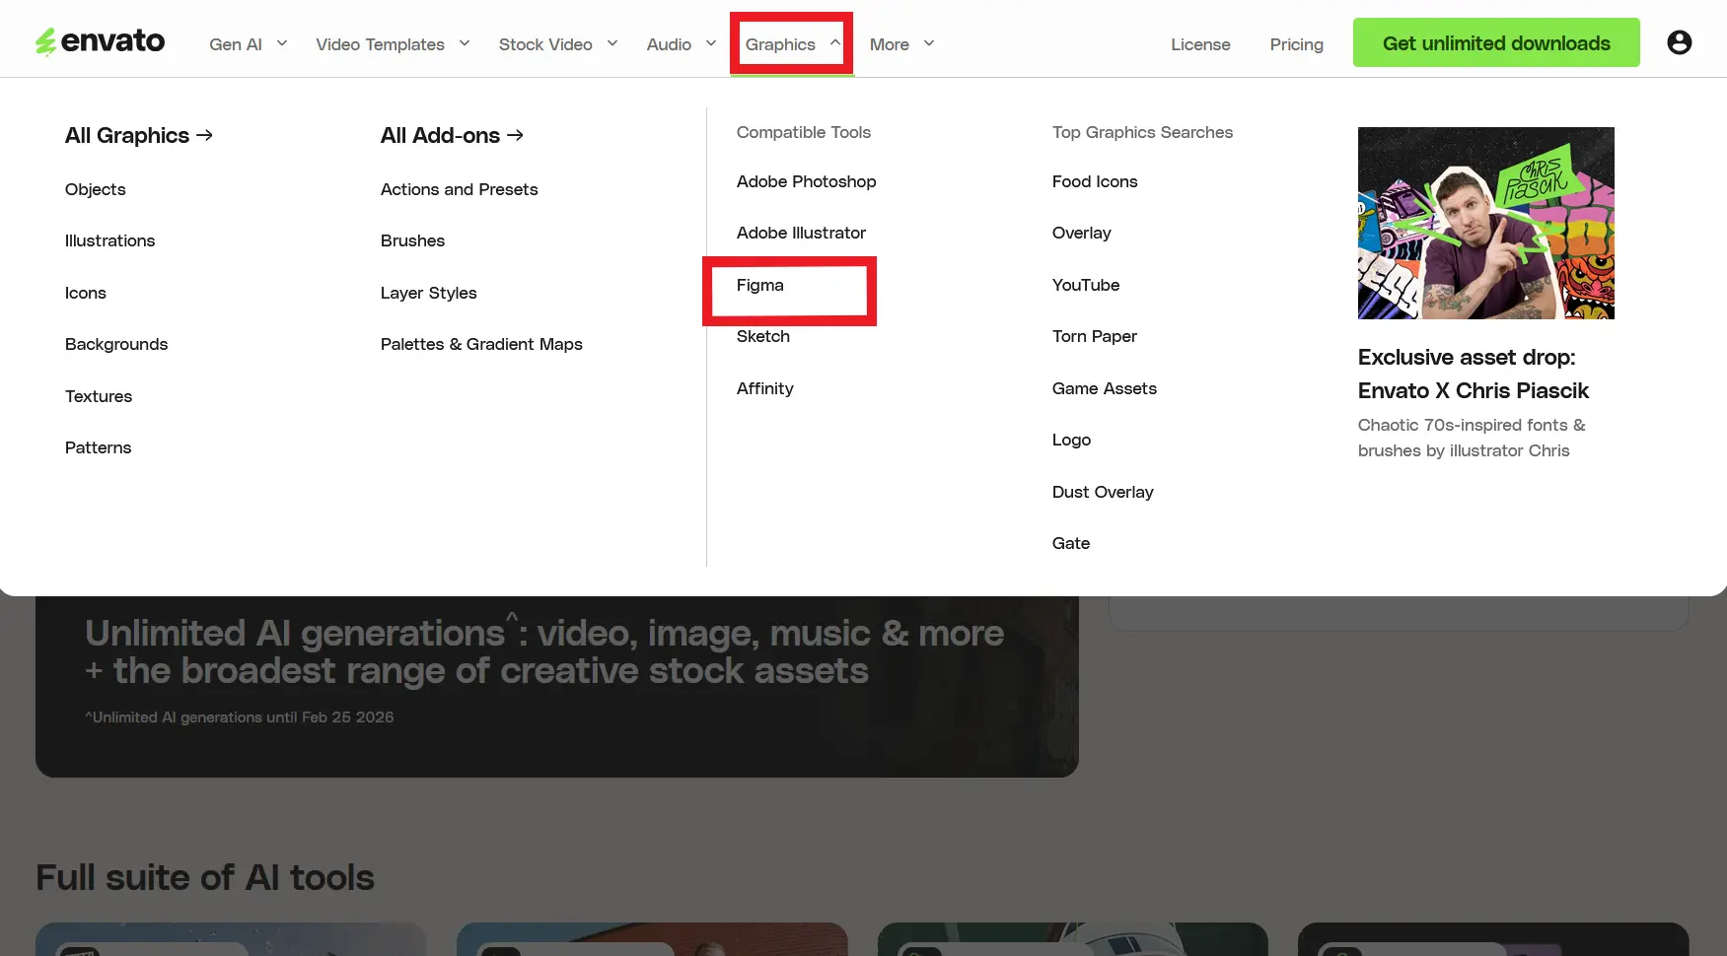The height and width of the screenshot is (956, 1727).
Task: Open the More dropdown
Action: pos(900,43)
